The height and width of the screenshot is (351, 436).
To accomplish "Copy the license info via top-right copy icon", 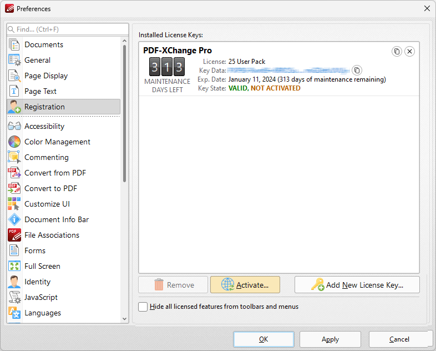I will coord(397,52).
